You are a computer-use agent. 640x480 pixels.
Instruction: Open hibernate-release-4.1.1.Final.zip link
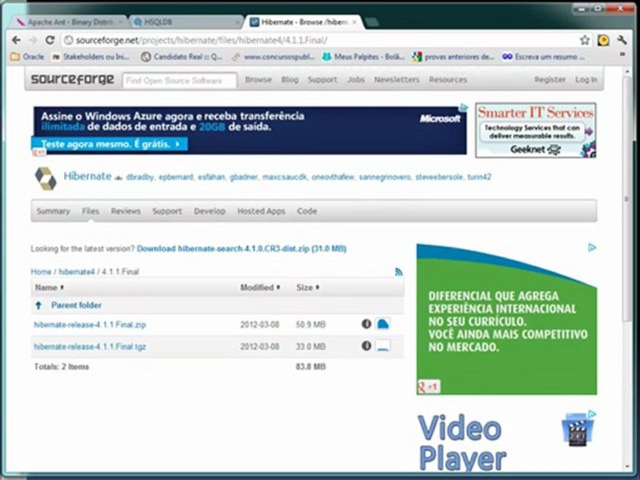pos(90,325)
